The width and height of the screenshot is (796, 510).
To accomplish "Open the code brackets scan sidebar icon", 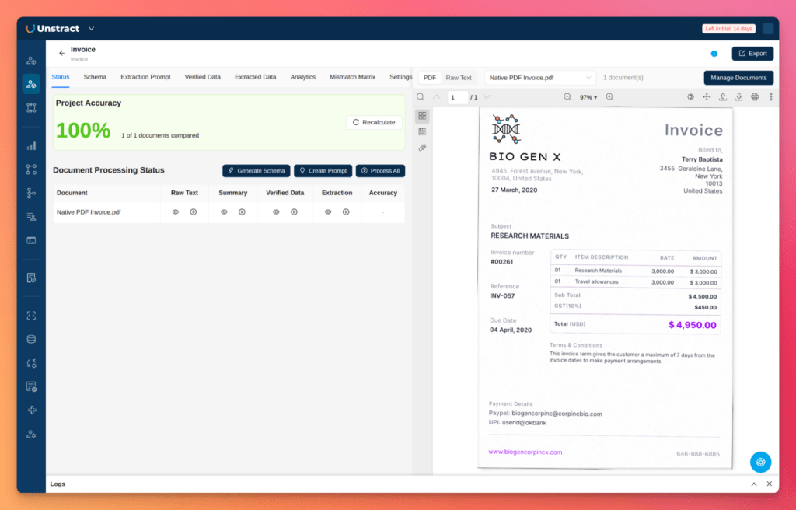I will pyautogui.click(x=31, y=316).
